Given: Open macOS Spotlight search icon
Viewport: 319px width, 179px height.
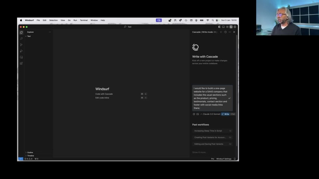Looking at the screenshot, I should 213,20.
